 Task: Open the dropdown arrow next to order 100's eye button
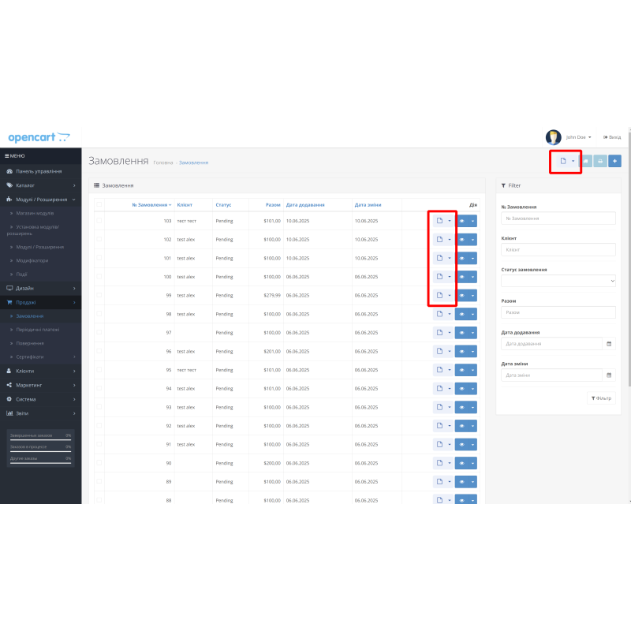click(x=472, y=276)
